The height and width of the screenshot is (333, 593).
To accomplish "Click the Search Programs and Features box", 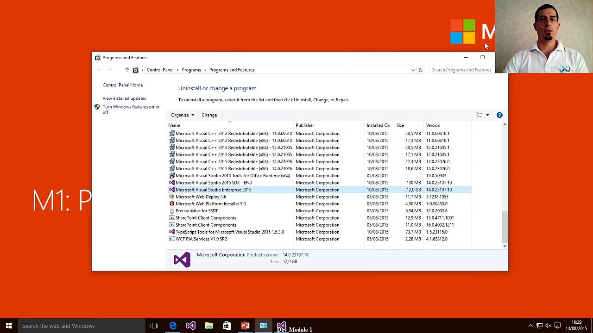I will click(x=461, y=70).
